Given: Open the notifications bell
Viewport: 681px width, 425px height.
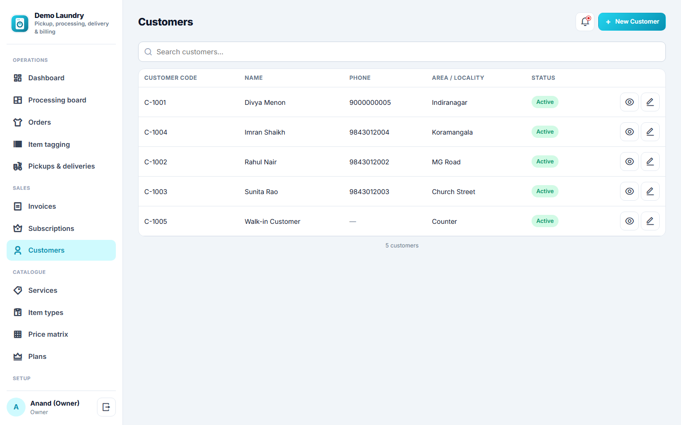Looking at the screenshot, I should click(x=585, y=22).
